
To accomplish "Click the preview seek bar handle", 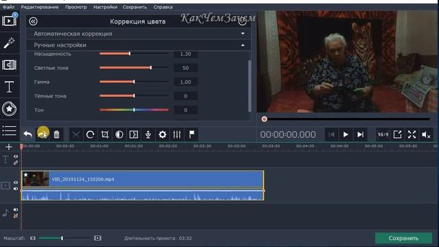I will (264, 119).
